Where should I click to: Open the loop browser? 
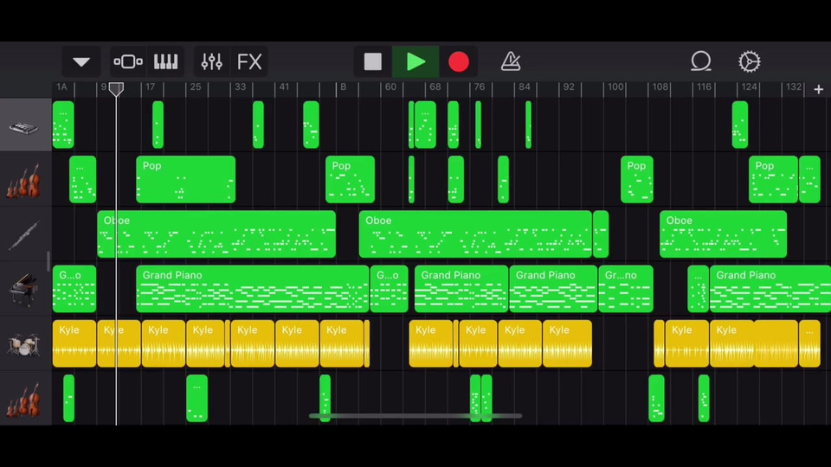(700, 62)
